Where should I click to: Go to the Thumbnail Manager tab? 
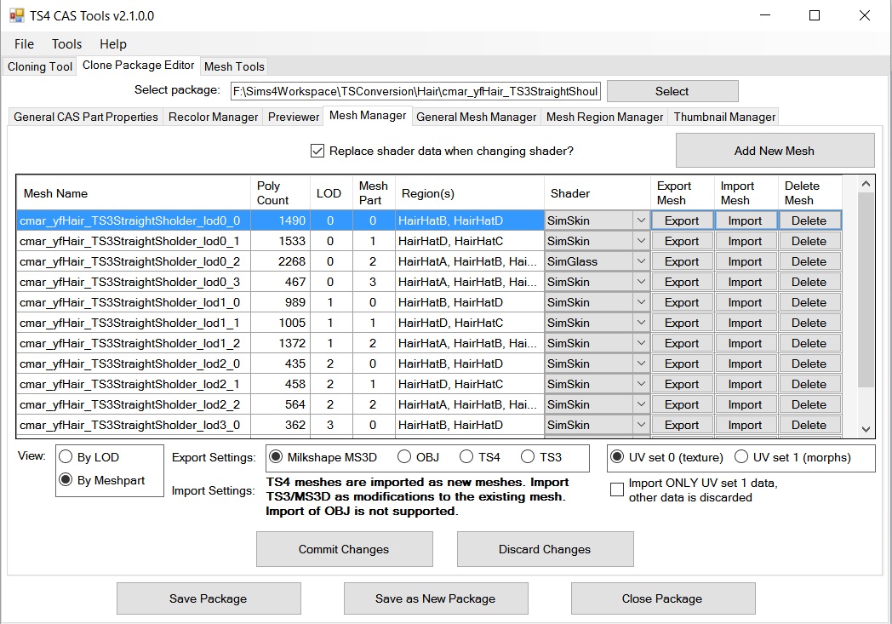[724, 117]
